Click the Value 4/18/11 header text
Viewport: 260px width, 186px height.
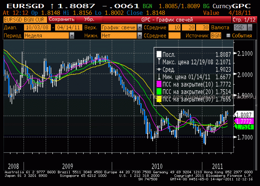(227, 13)
